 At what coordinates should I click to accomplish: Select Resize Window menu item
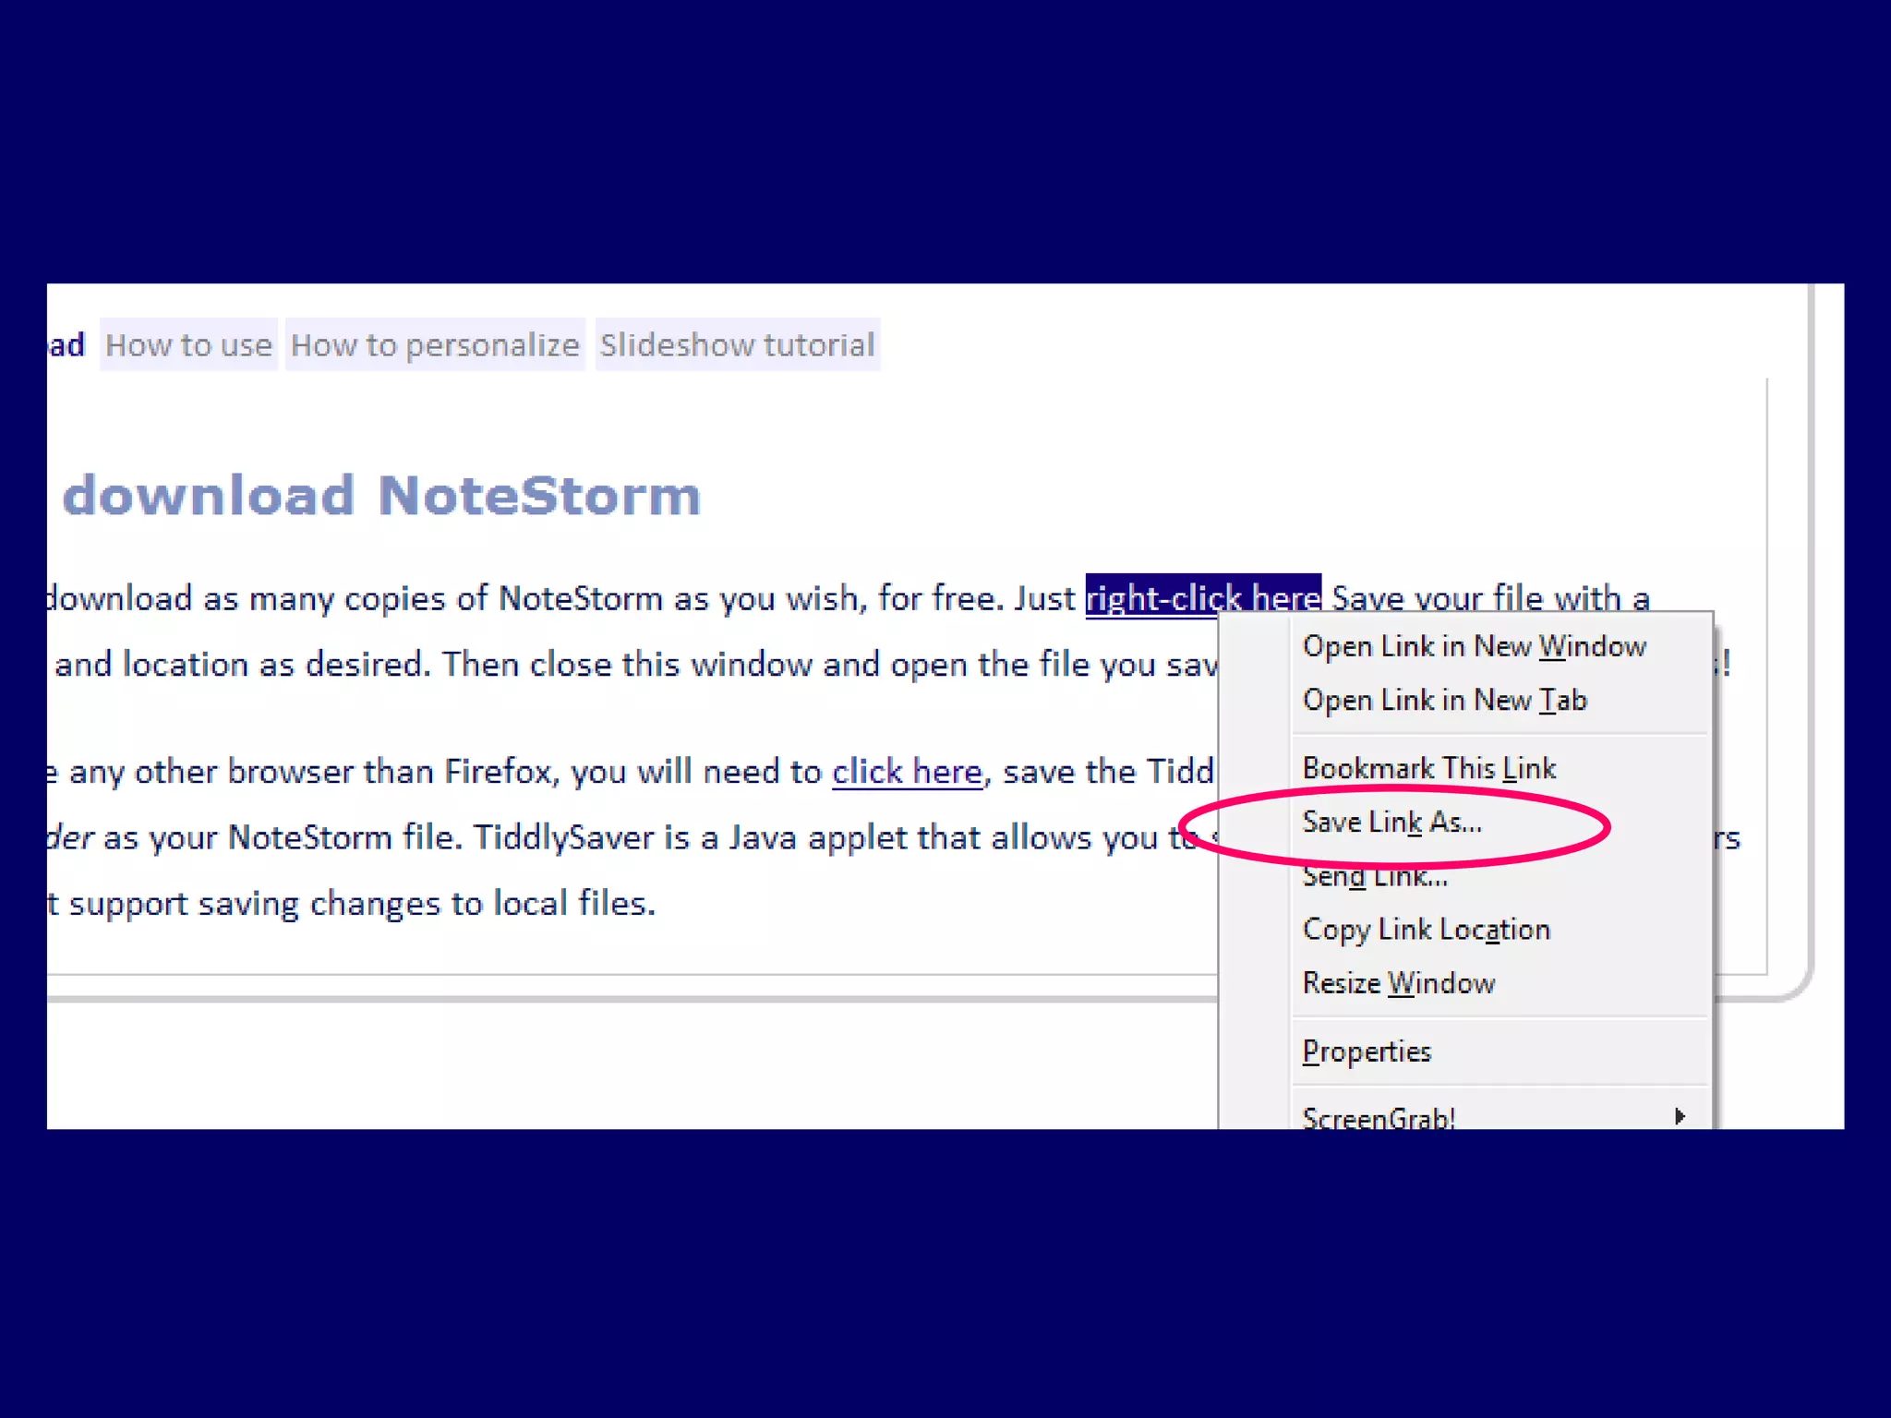[1398, 983]
